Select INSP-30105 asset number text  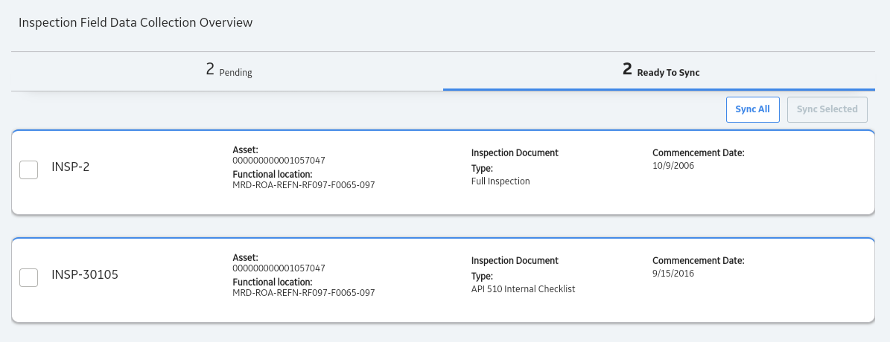(x=279, y=268)
